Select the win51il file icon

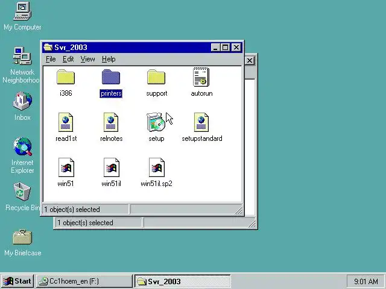click(x=111, y=167)
